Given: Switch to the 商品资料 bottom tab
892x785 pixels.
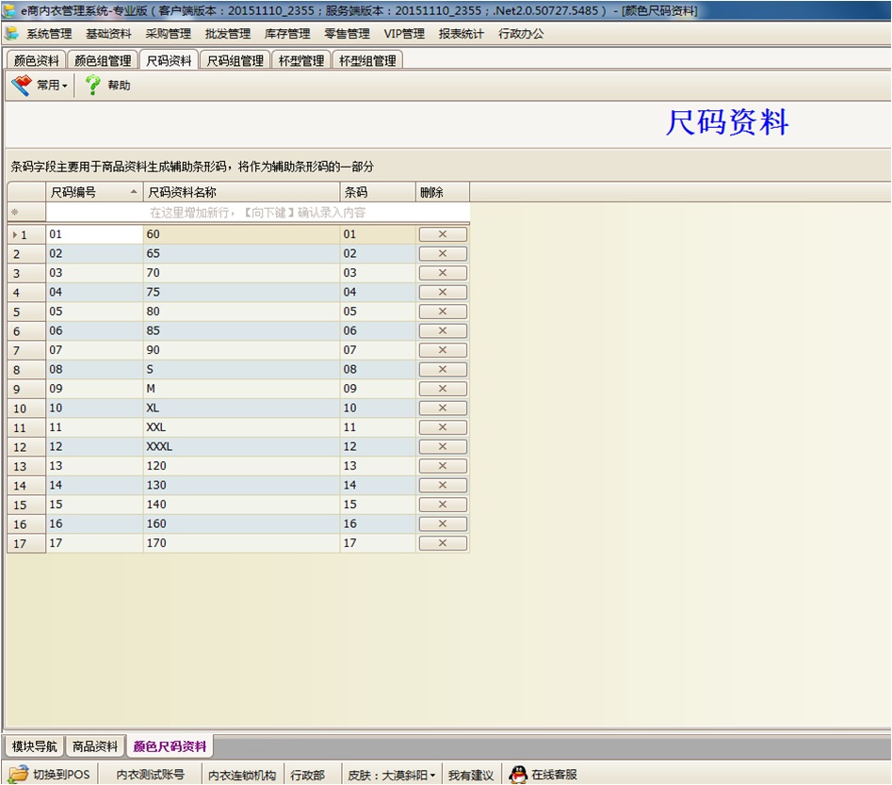Looking at the screenshot, I should (x=95, y=746).
